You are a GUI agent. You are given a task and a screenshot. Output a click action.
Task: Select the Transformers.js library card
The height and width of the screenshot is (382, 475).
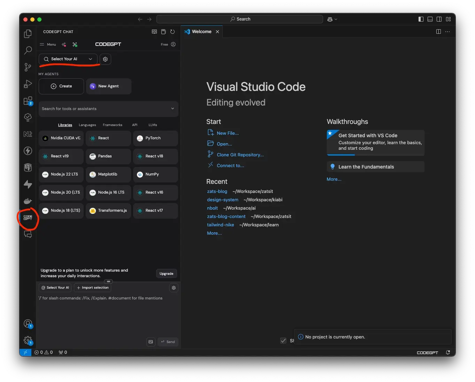[108, 211]
